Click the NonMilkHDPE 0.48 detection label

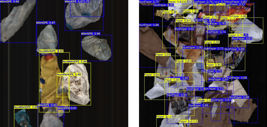[x=69, y=74]
